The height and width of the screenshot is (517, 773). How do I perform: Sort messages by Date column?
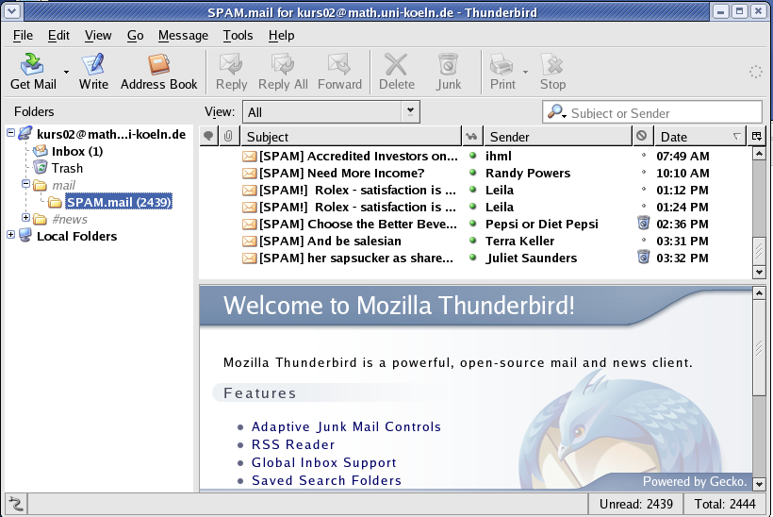(x=700, y=137)
